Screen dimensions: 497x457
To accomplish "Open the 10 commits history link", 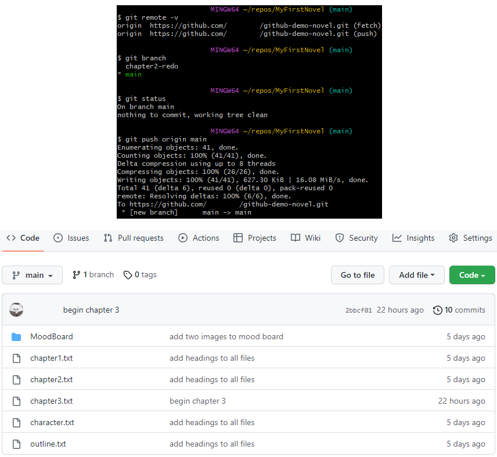I will (x=459, y=310).
